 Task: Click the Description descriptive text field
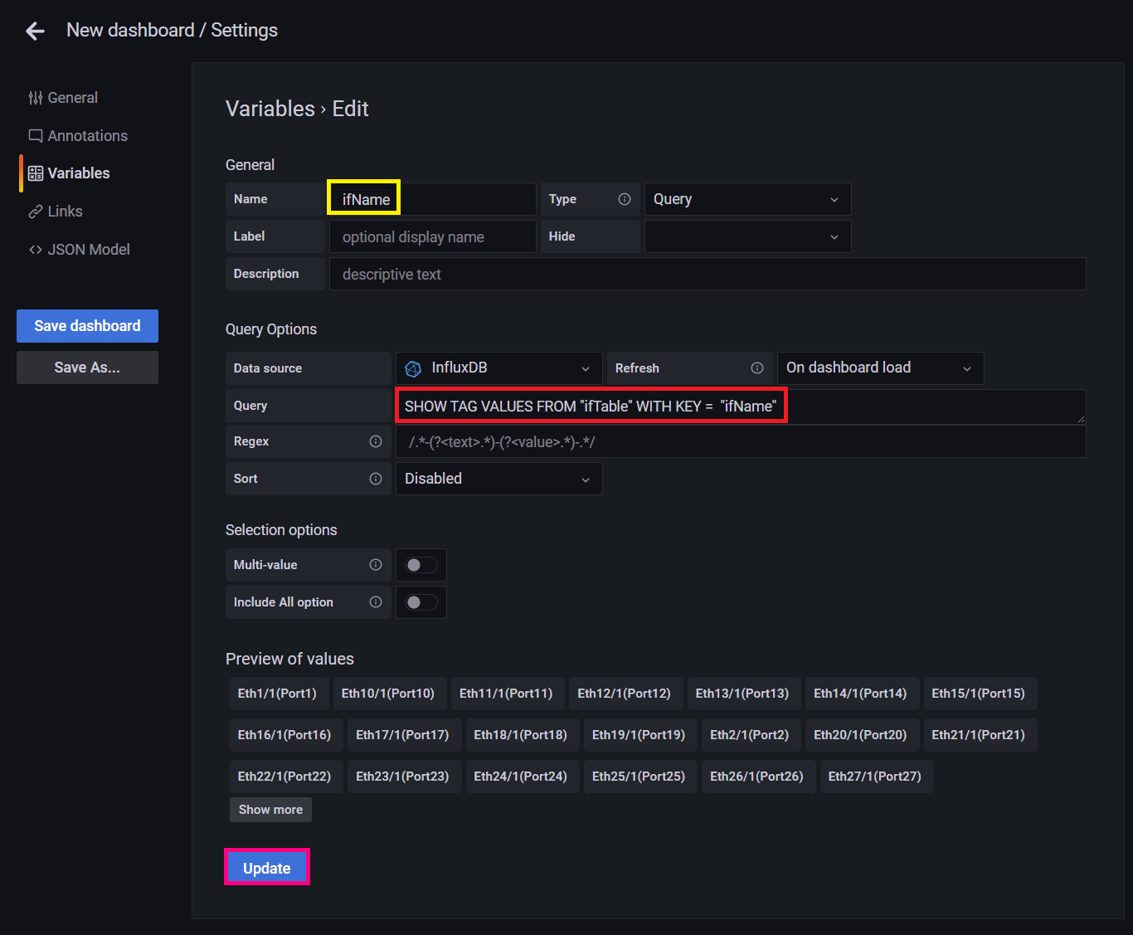click(x=708, y=274)
